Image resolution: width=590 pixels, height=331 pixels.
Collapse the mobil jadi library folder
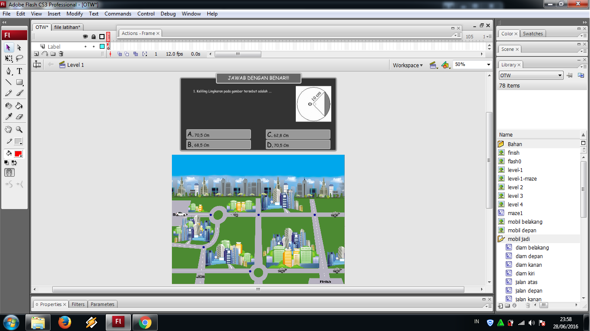click(x=501, y=239)
